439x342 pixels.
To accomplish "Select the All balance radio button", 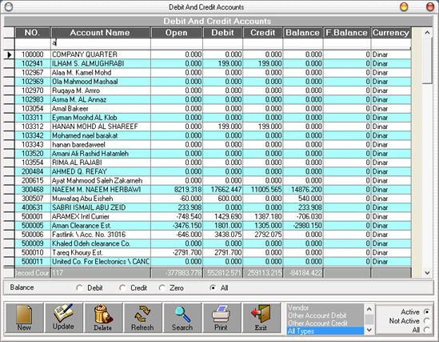I will tap(213, 288).
